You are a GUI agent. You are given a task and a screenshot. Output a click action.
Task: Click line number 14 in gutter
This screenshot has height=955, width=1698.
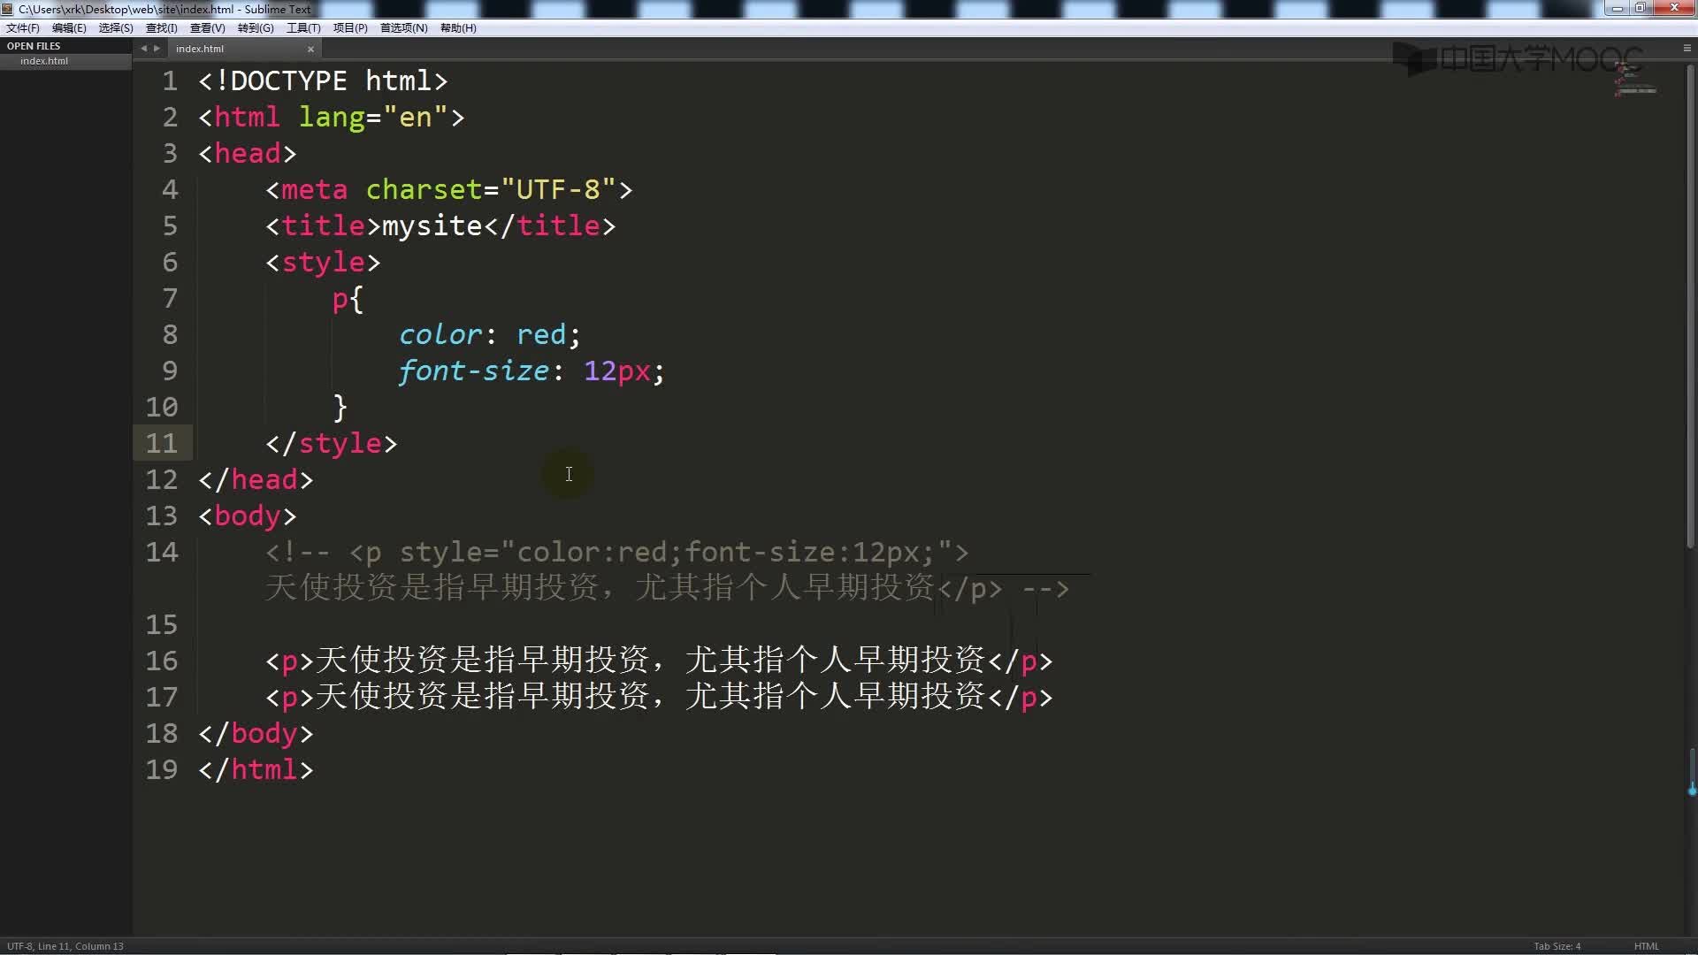[162, 552]
